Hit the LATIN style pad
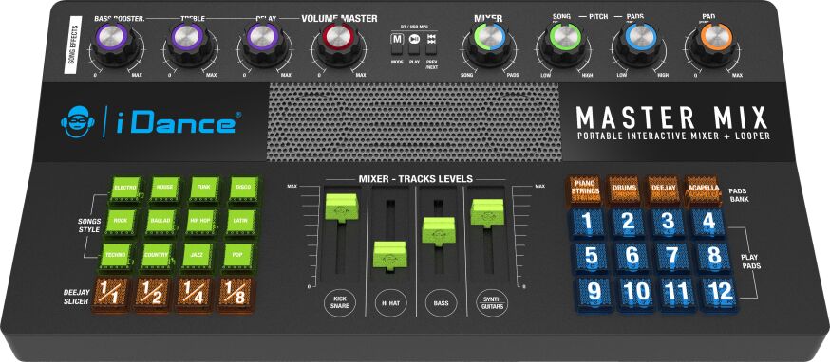 tap(242, 222)
